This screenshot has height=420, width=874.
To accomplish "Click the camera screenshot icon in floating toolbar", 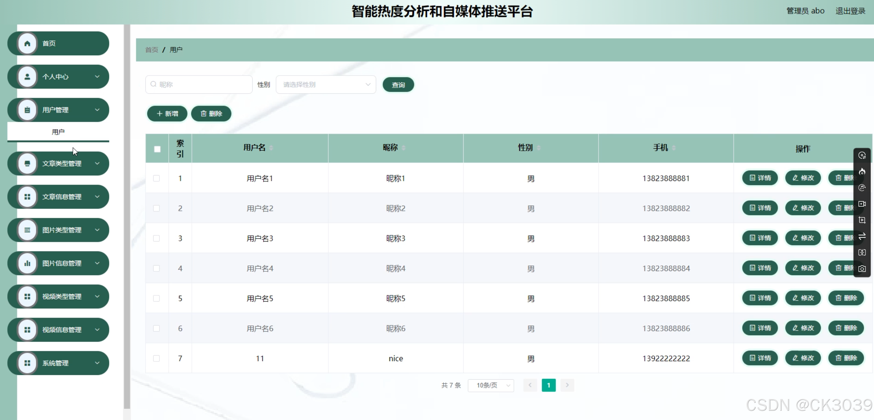I will [862, 269].
